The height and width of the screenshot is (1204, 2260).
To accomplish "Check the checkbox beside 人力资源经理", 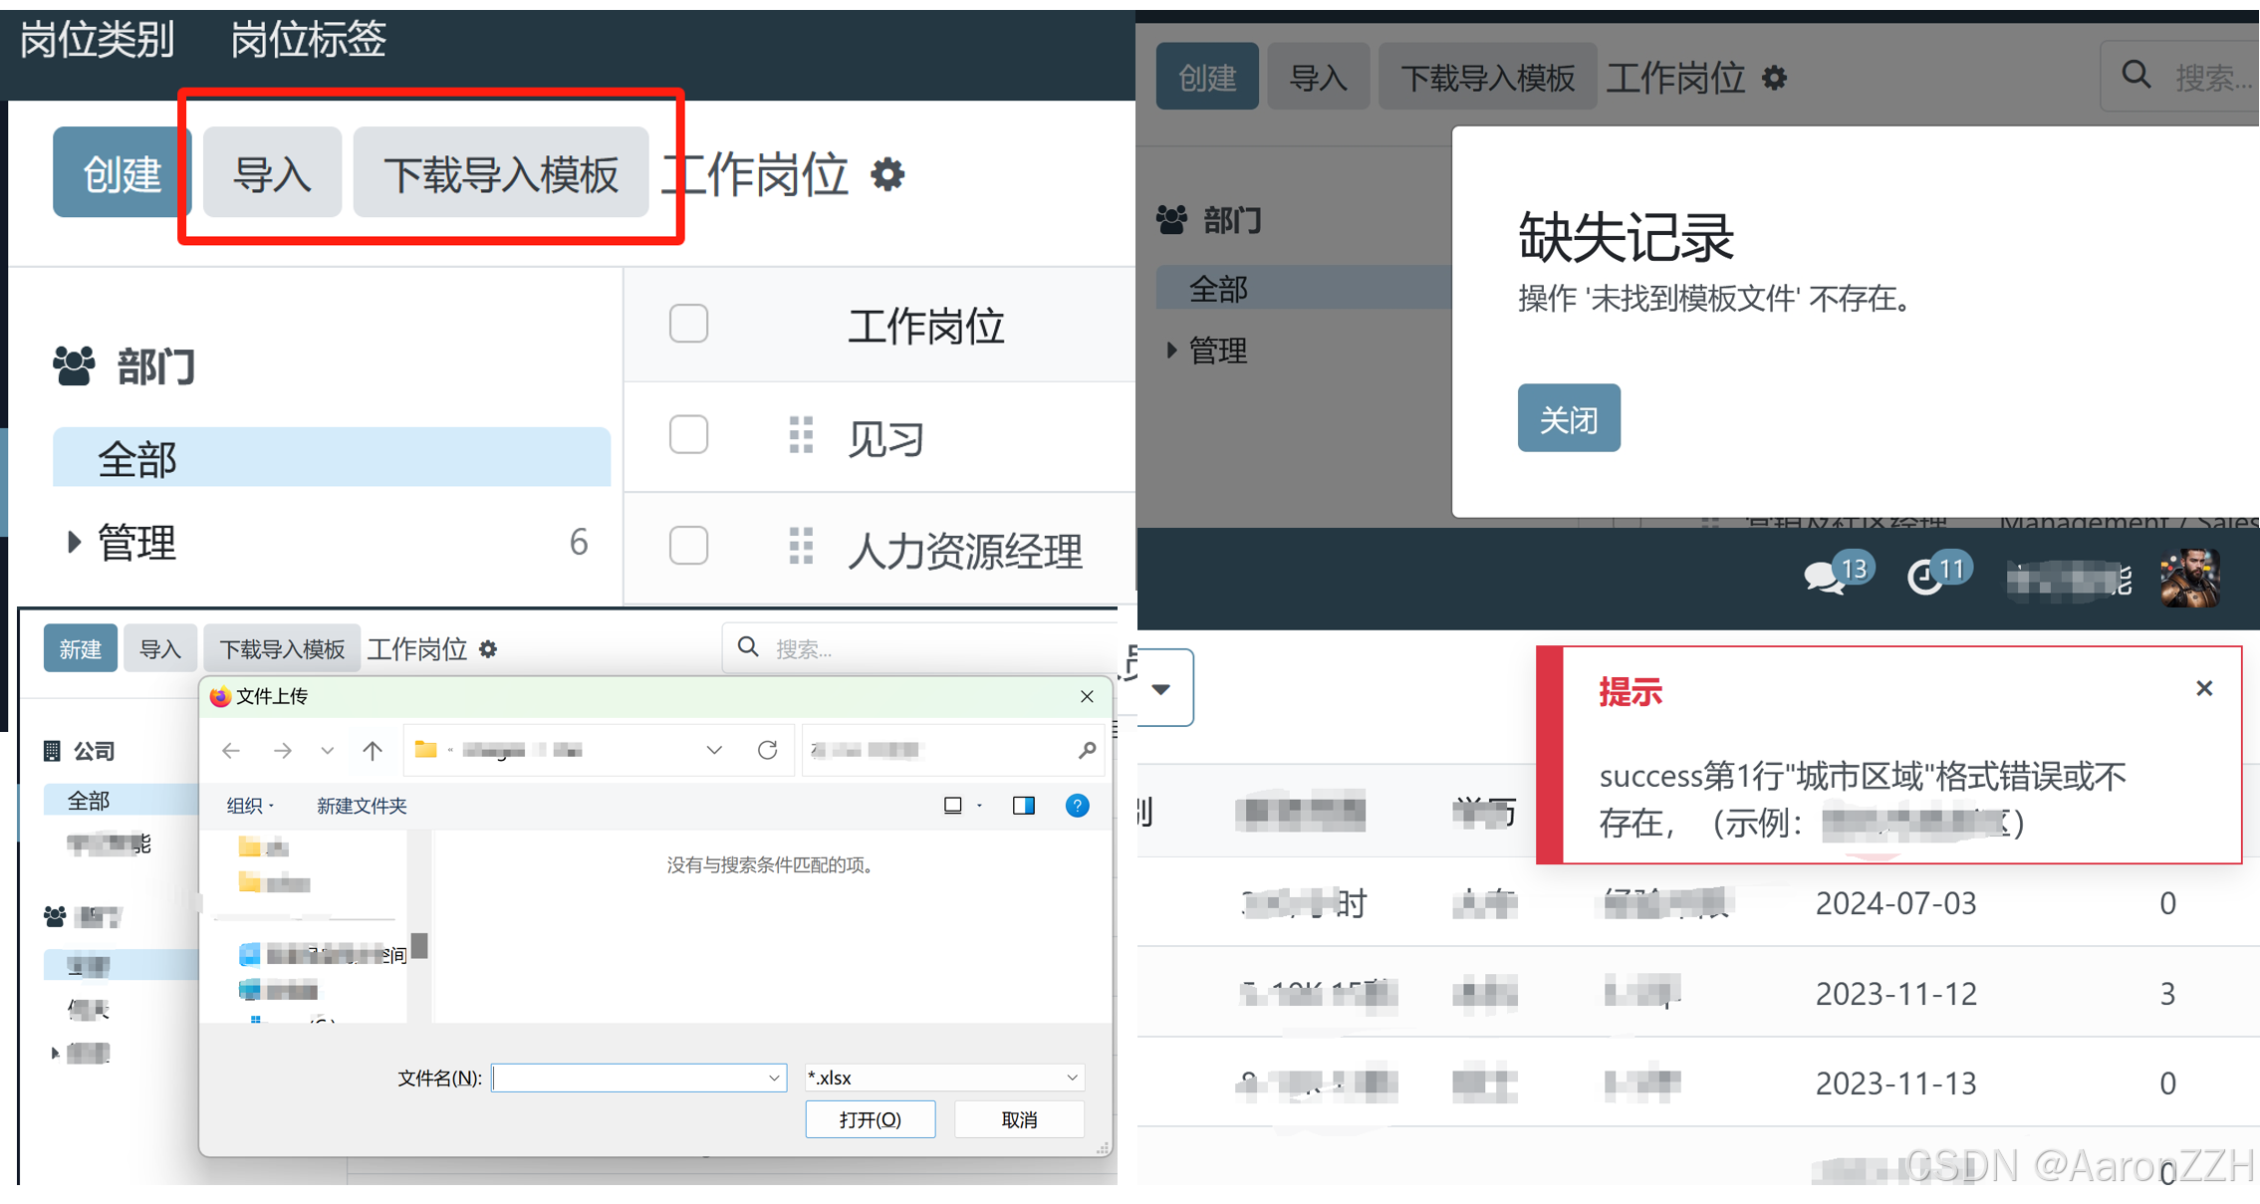I will pos(688,546).
